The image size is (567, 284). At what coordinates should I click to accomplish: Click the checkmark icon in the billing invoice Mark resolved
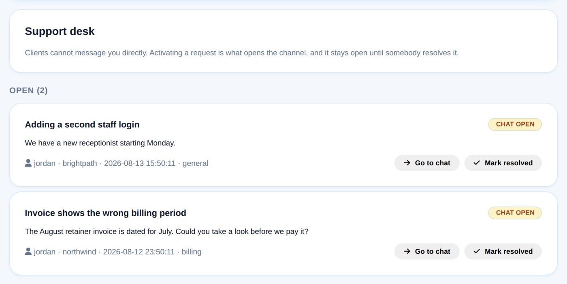point(477,251)
